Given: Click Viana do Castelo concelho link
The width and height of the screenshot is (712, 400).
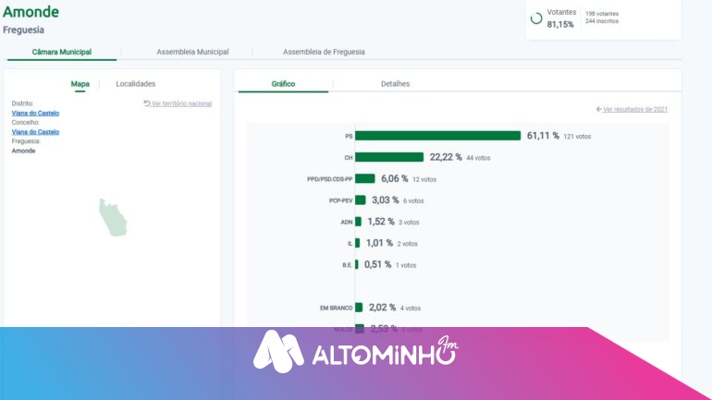Looking at the screenshot, I should coord(35,132).
